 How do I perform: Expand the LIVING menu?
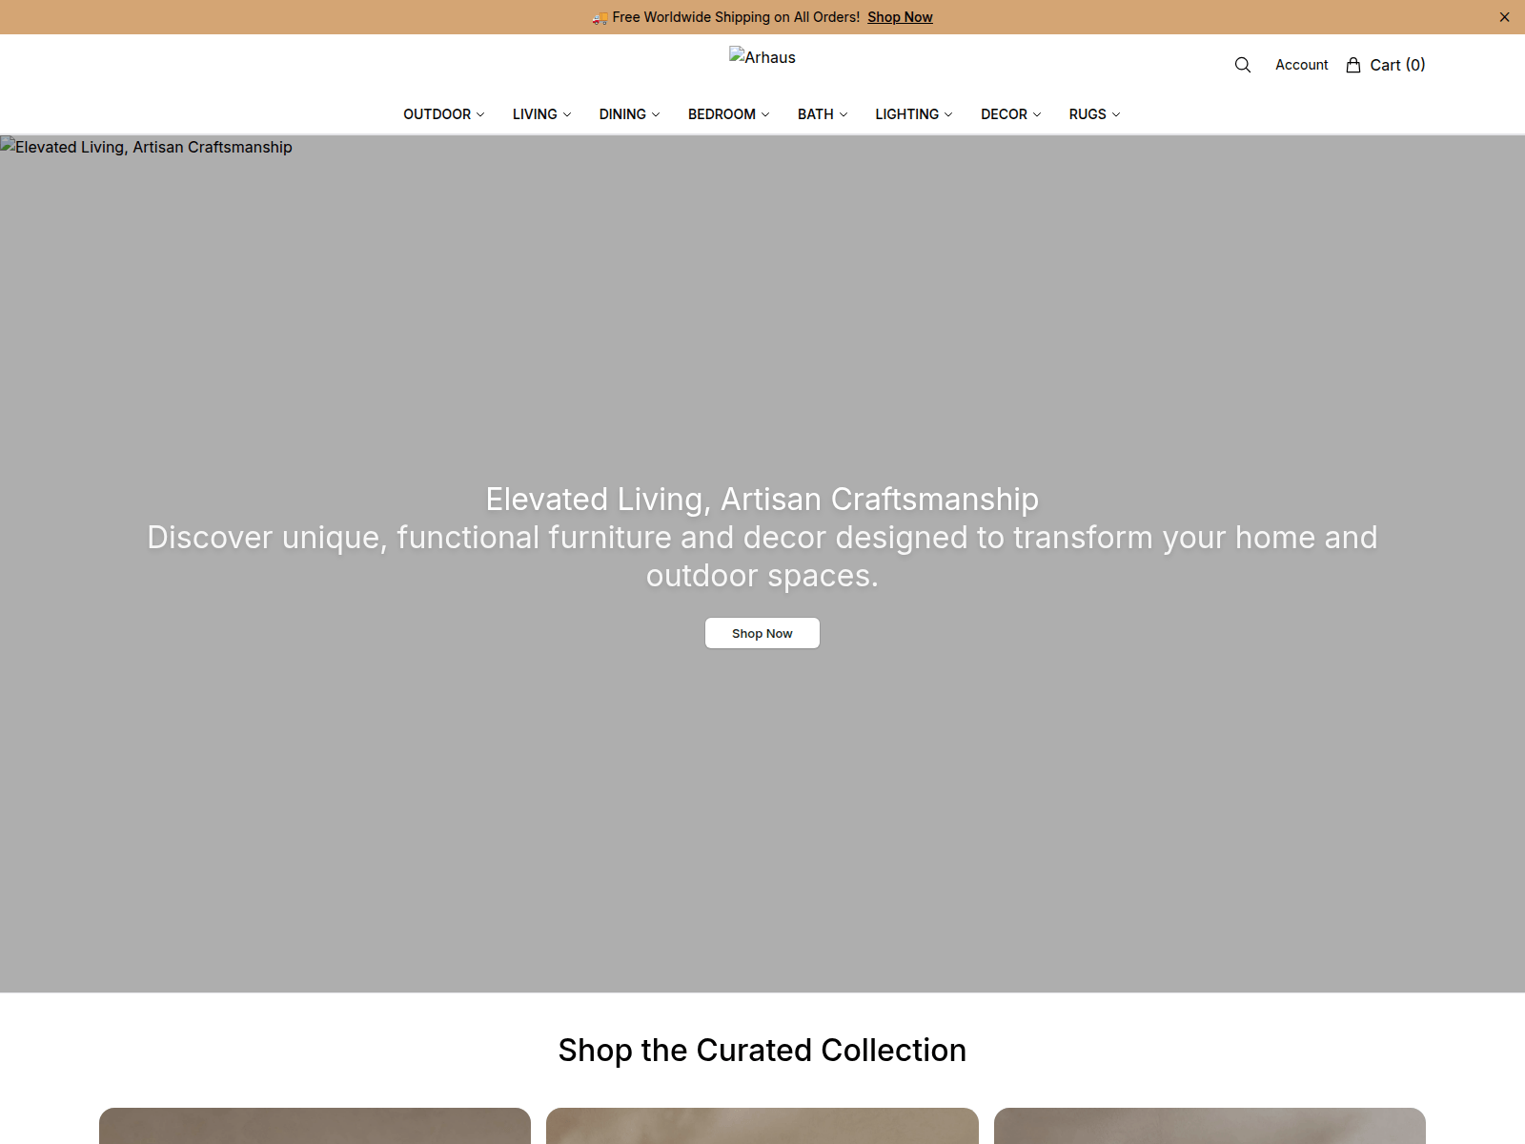[542, 114]
